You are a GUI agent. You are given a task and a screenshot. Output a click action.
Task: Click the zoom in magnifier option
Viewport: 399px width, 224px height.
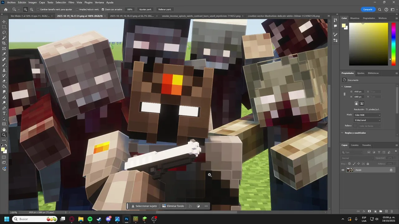(26, 10)
